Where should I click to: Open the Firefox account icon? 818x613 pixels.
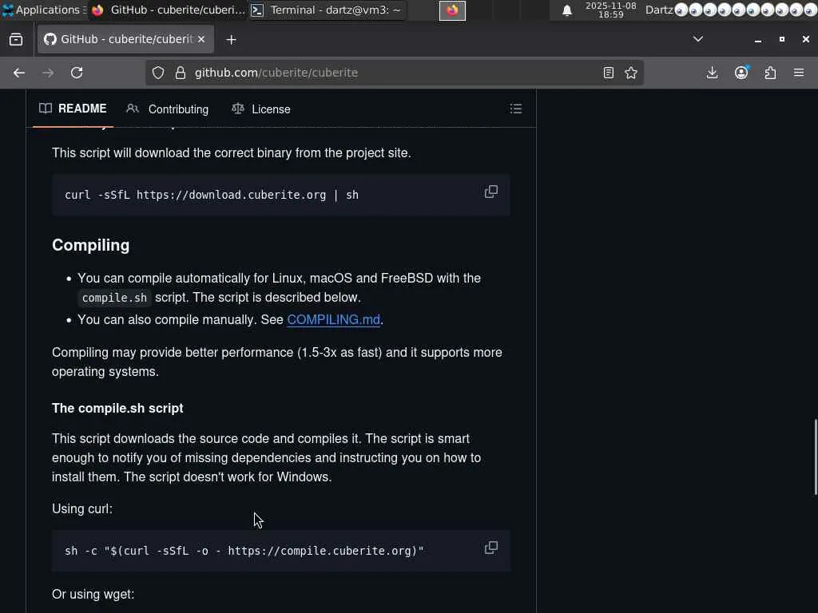[x=741, y=73]
